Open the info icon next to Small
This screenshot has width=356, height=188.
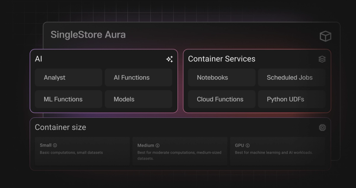point(55,145)
